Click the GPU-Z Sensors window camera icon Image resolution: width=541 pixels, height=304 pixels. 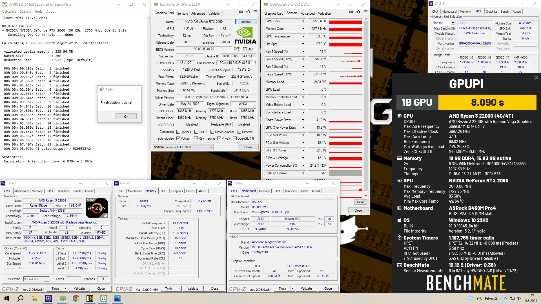point(351,12)
